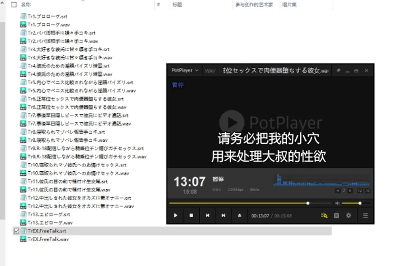Select the Tr3 .srt subtitle file
The height and width of the screenshot is (266, 409).
click(x=65, y=49)
